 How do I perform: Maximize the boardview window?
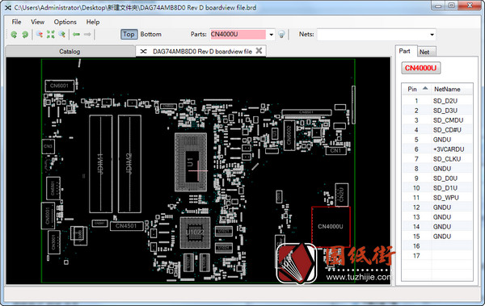point(452,6)
